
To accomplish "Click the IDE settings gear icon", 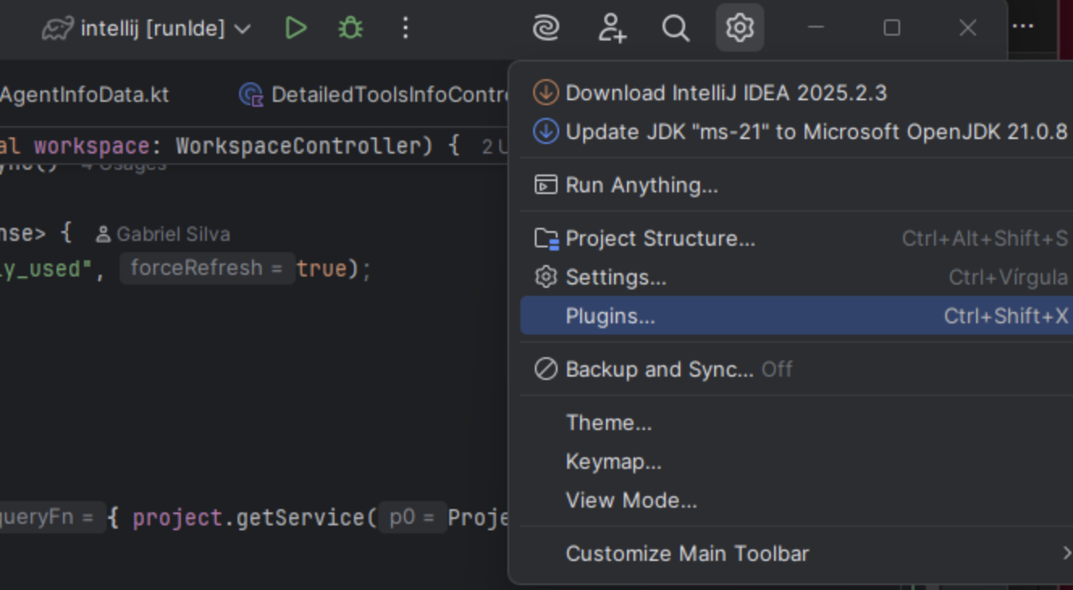I will tap(739, 29).
